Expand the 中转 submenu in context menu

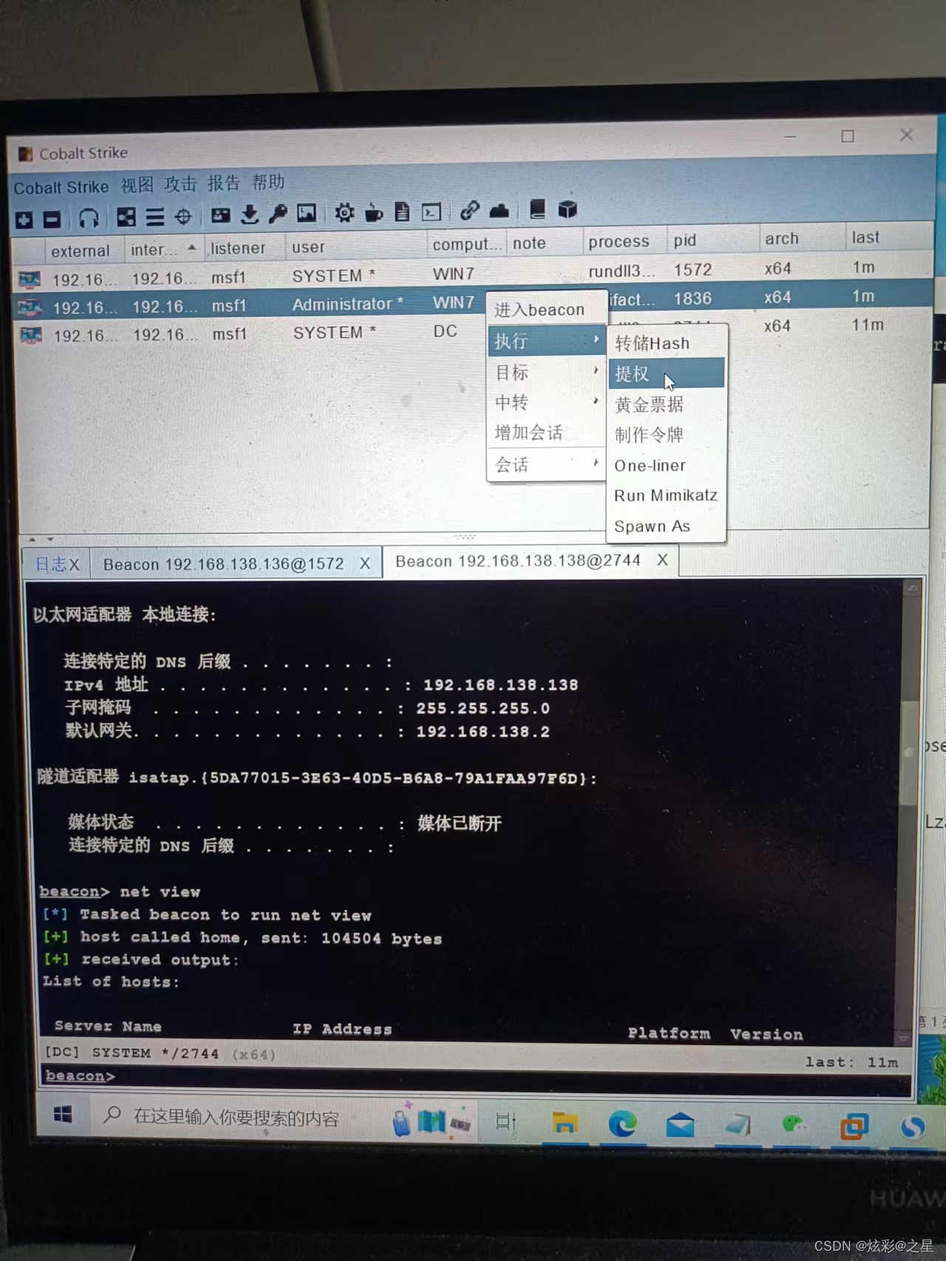point(547,402)
